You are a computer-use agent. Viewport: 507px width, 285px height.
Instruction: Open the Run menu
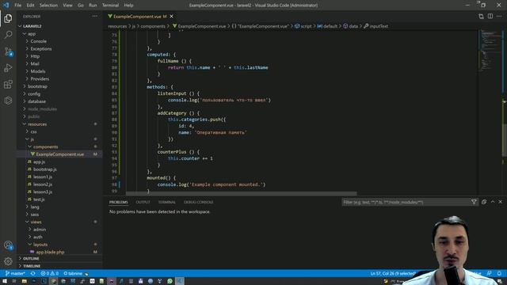(x=93, y=6)
